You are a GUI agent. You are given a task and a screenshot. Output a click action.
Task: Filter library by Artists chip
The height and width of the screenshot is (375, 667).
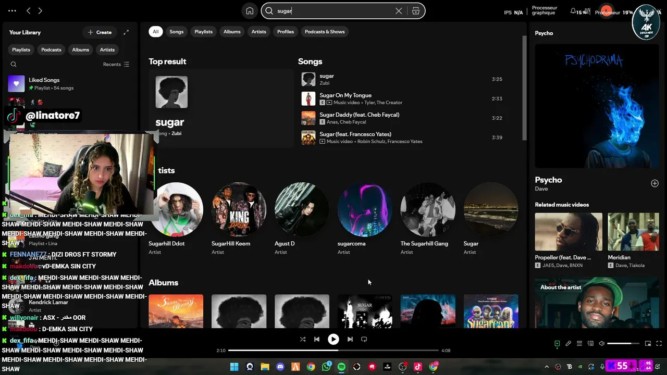tap(107, 49)
